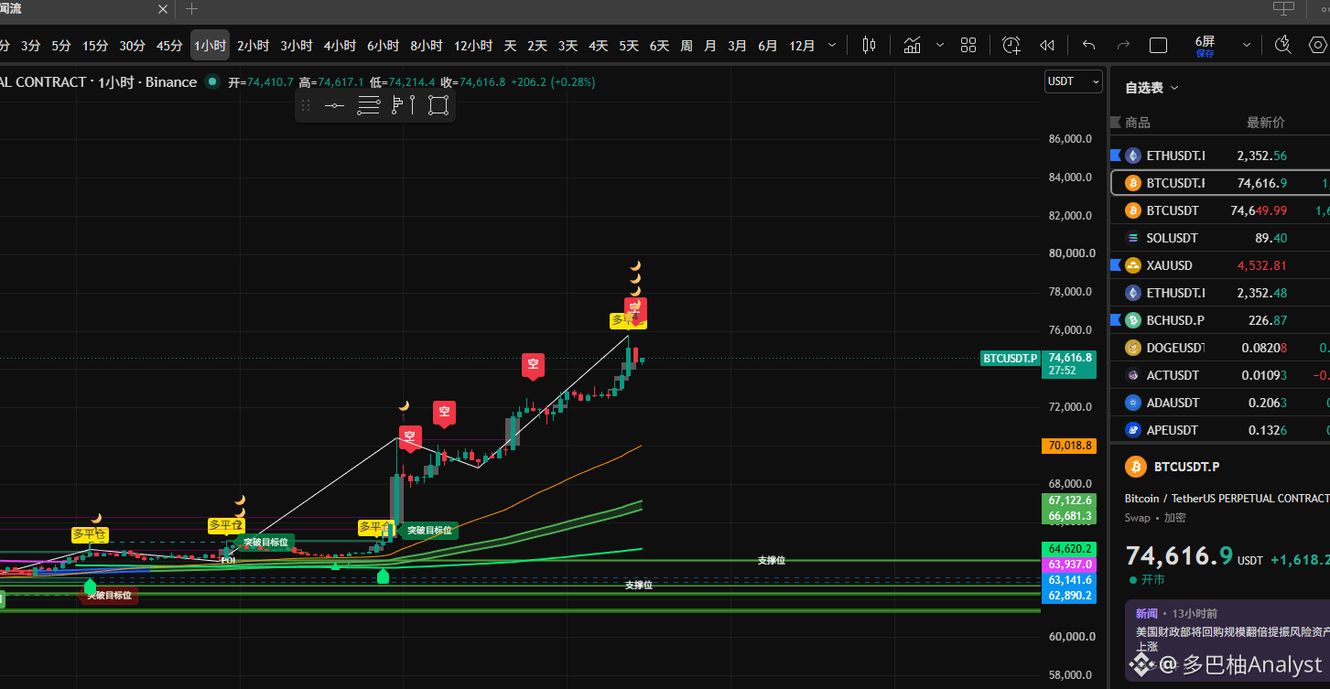The height and width of the screenshot is (689, 1330).
Task: Open the BTCUSDT.P symbol title in the details panel
Action: tap(1186, 467)
